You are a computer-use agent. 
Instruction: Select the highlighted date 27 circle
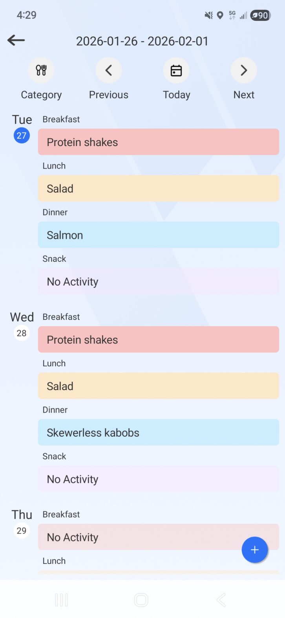tap(22, 136)
